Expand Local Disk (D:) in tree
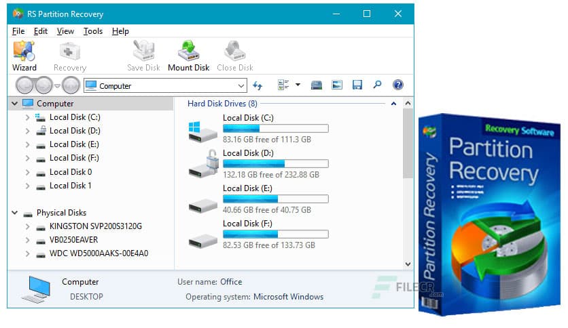Viewport: 568px width, 328px height. [x=28, y=131]
